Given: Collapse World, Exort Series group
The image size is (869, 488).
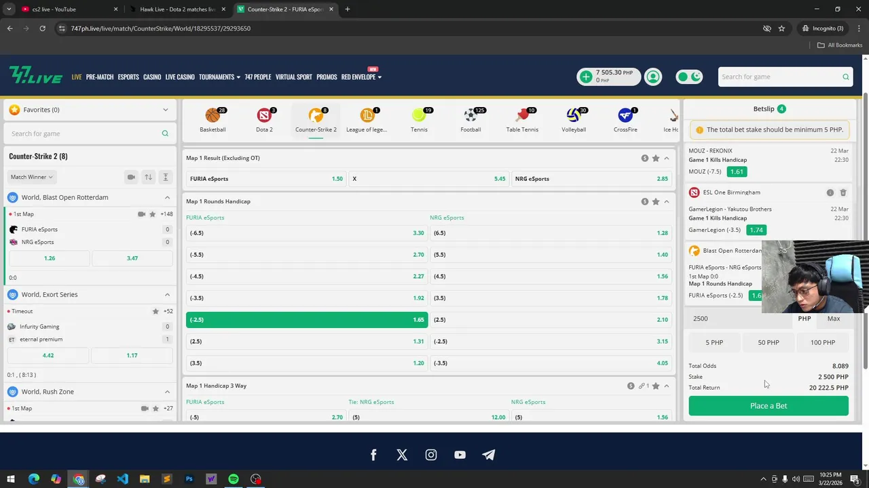Looking at the screenshot, I should pyautogui.click(x=167, y=295).
